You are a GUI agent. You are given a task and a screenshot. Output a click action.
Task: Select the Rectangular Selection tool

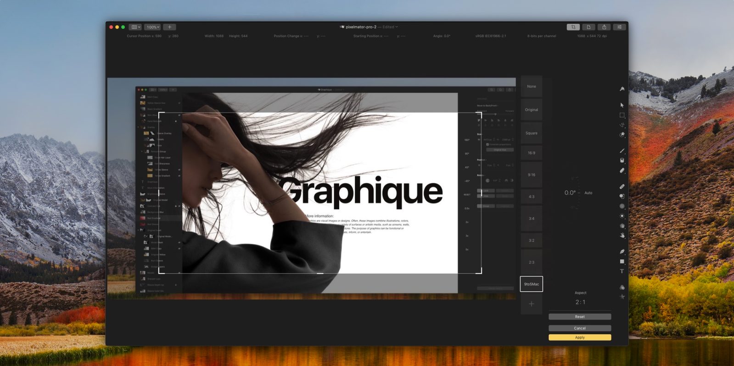622,115
